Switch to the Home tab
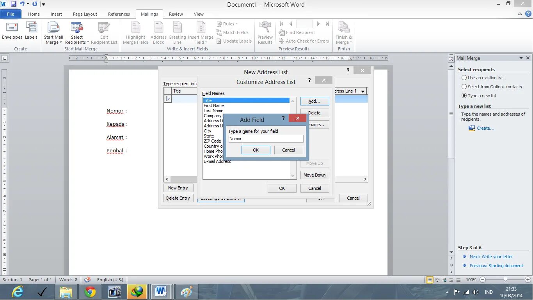Image resolution: width=533 pixels, height=300 pixels. 34,14
